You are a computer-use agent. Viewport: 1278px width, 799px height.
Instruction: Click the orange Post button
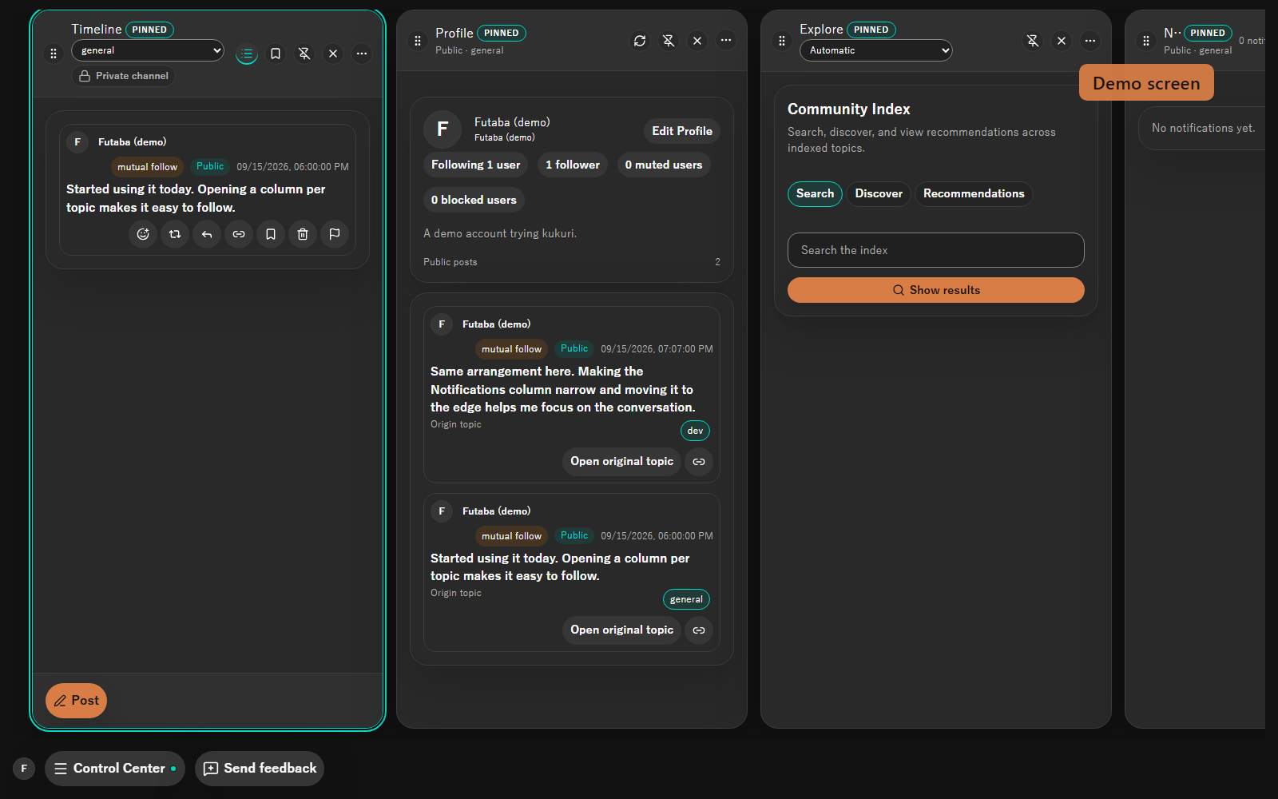click(x=76, y=701)
